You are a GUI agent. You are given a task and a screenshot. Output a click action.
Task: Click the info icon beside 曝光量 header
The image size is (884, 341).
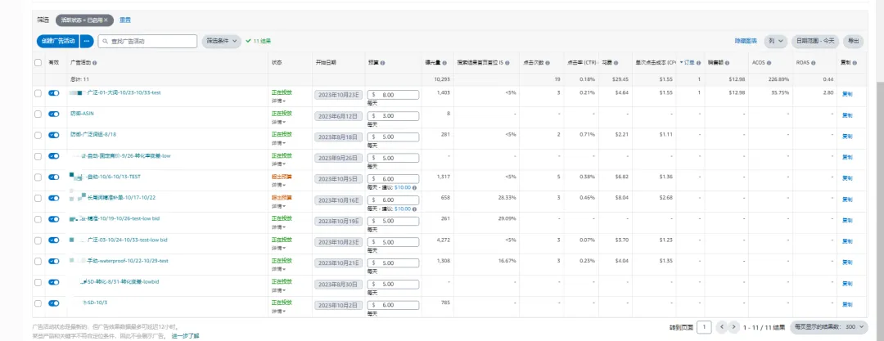pyautogui.click(x=444, y=63)
